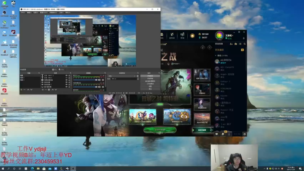Viewport: 304px width, 171px height.
Task: Click the music note diamond in League home
Action: coord(203,47)
